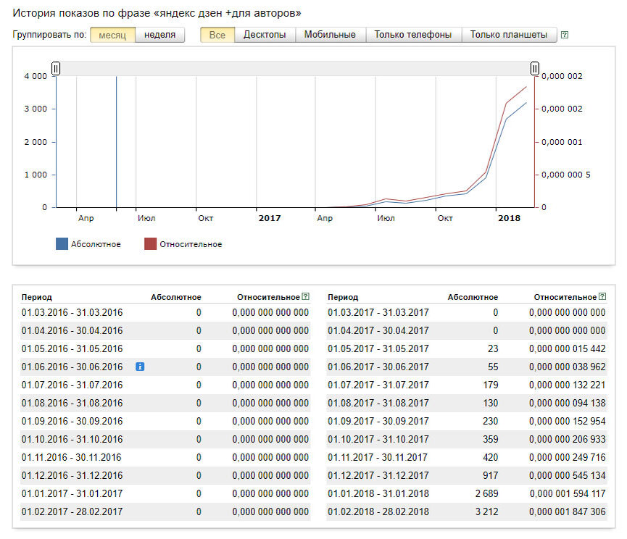This screenshot has height=539, width=627.
Task: Select the Все devices filter
Action: pos(217,35)
